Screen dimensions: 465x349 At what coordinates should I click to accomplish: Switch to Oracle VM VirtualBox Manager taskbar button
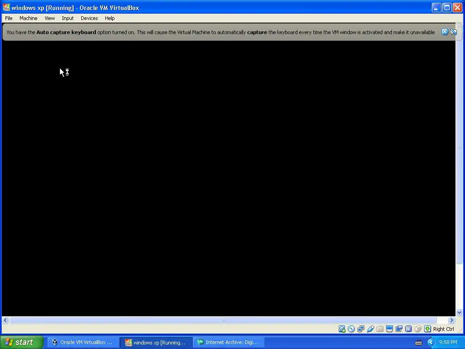tap(83, 342)
